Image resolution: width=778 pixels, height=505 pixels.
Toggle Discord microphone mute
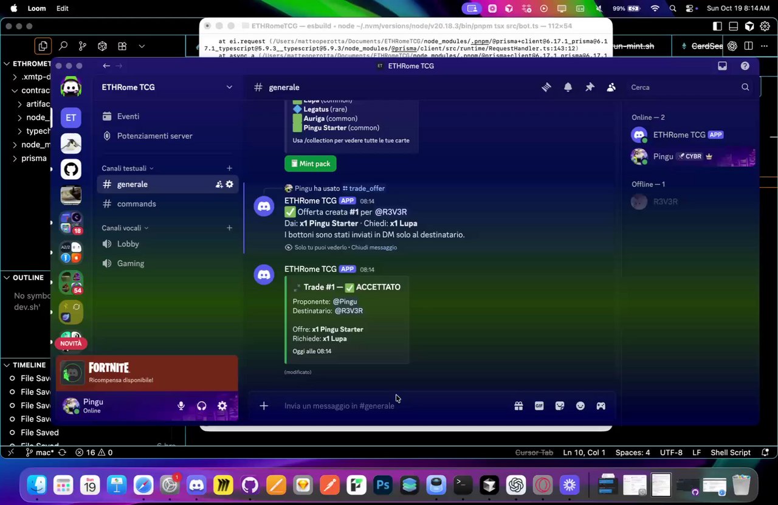(x=181, y=406)
